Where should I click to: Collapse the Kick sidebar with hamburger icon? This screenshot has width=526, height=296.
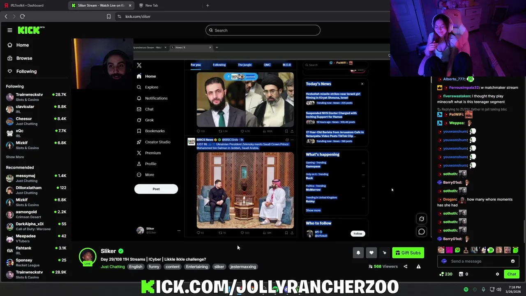point(10,30)
